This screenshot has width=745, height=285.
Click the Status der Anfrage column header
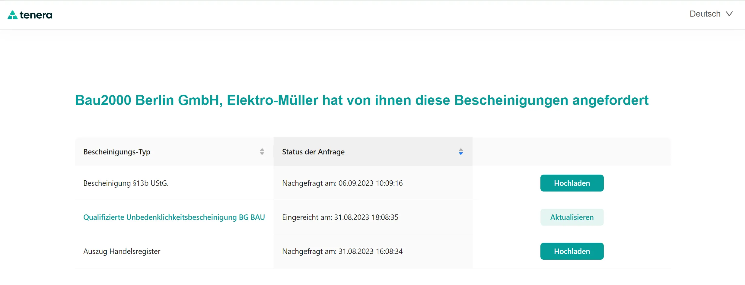pyautogui.click(x=373, y=152)
